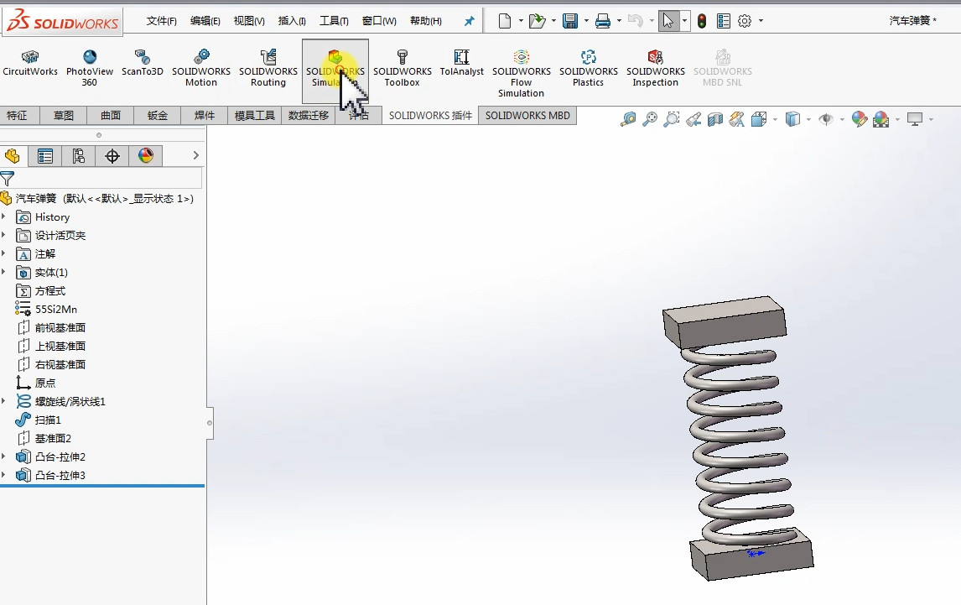
Task: Open the ConfigurationManager colored-wheel tab icon
Action: point(146,155)
